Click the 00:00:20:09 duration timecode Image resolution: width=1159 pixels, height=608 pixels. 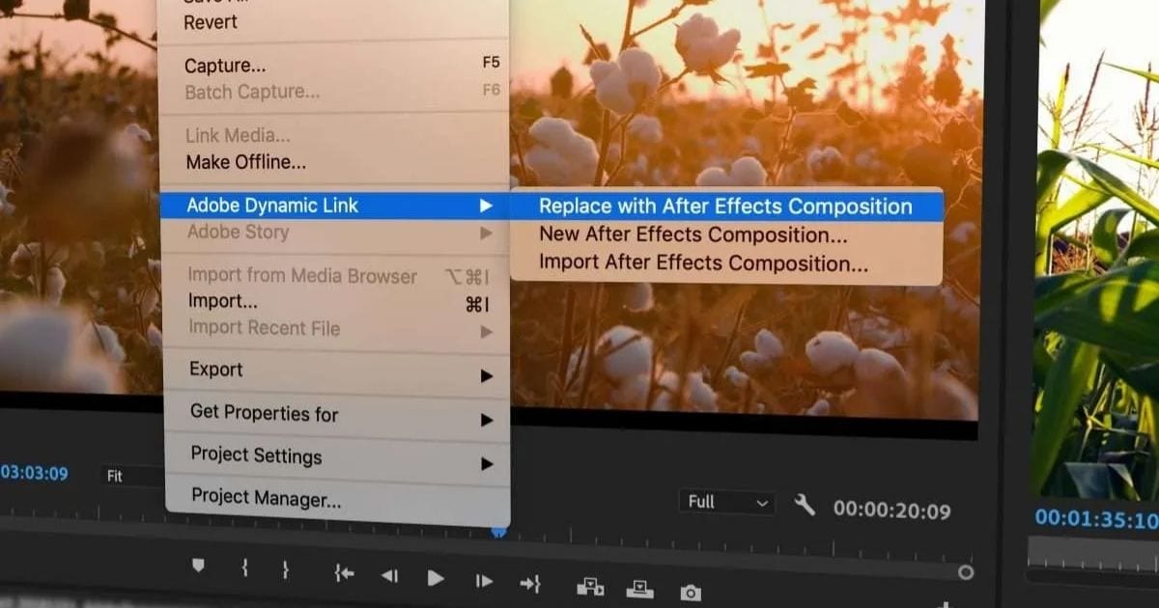pos(892,510)
